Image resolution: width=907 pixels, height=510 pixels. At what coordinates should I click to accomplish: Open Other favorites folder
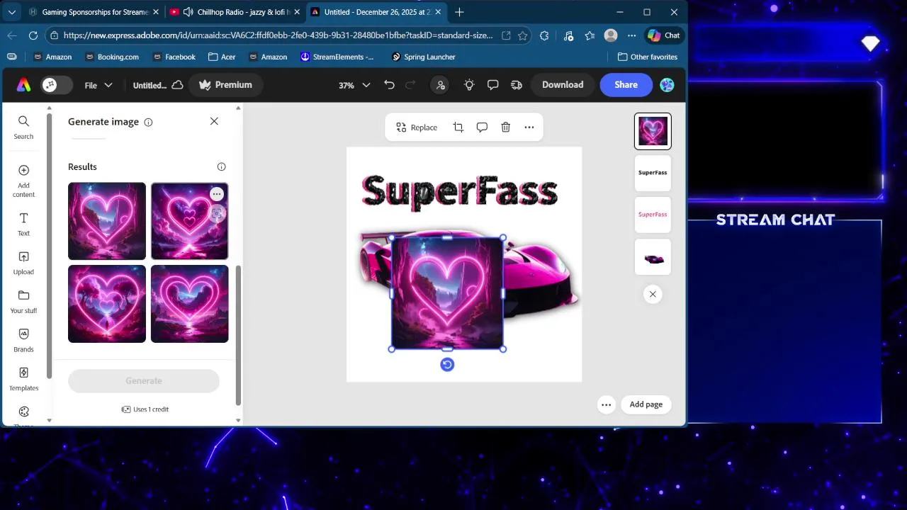point(648,57)
